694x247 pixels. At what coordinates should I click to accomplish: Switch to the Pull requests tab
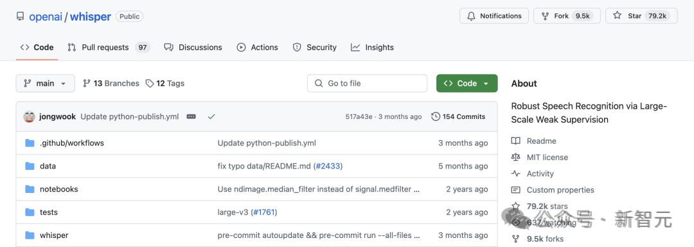[109, 48]
